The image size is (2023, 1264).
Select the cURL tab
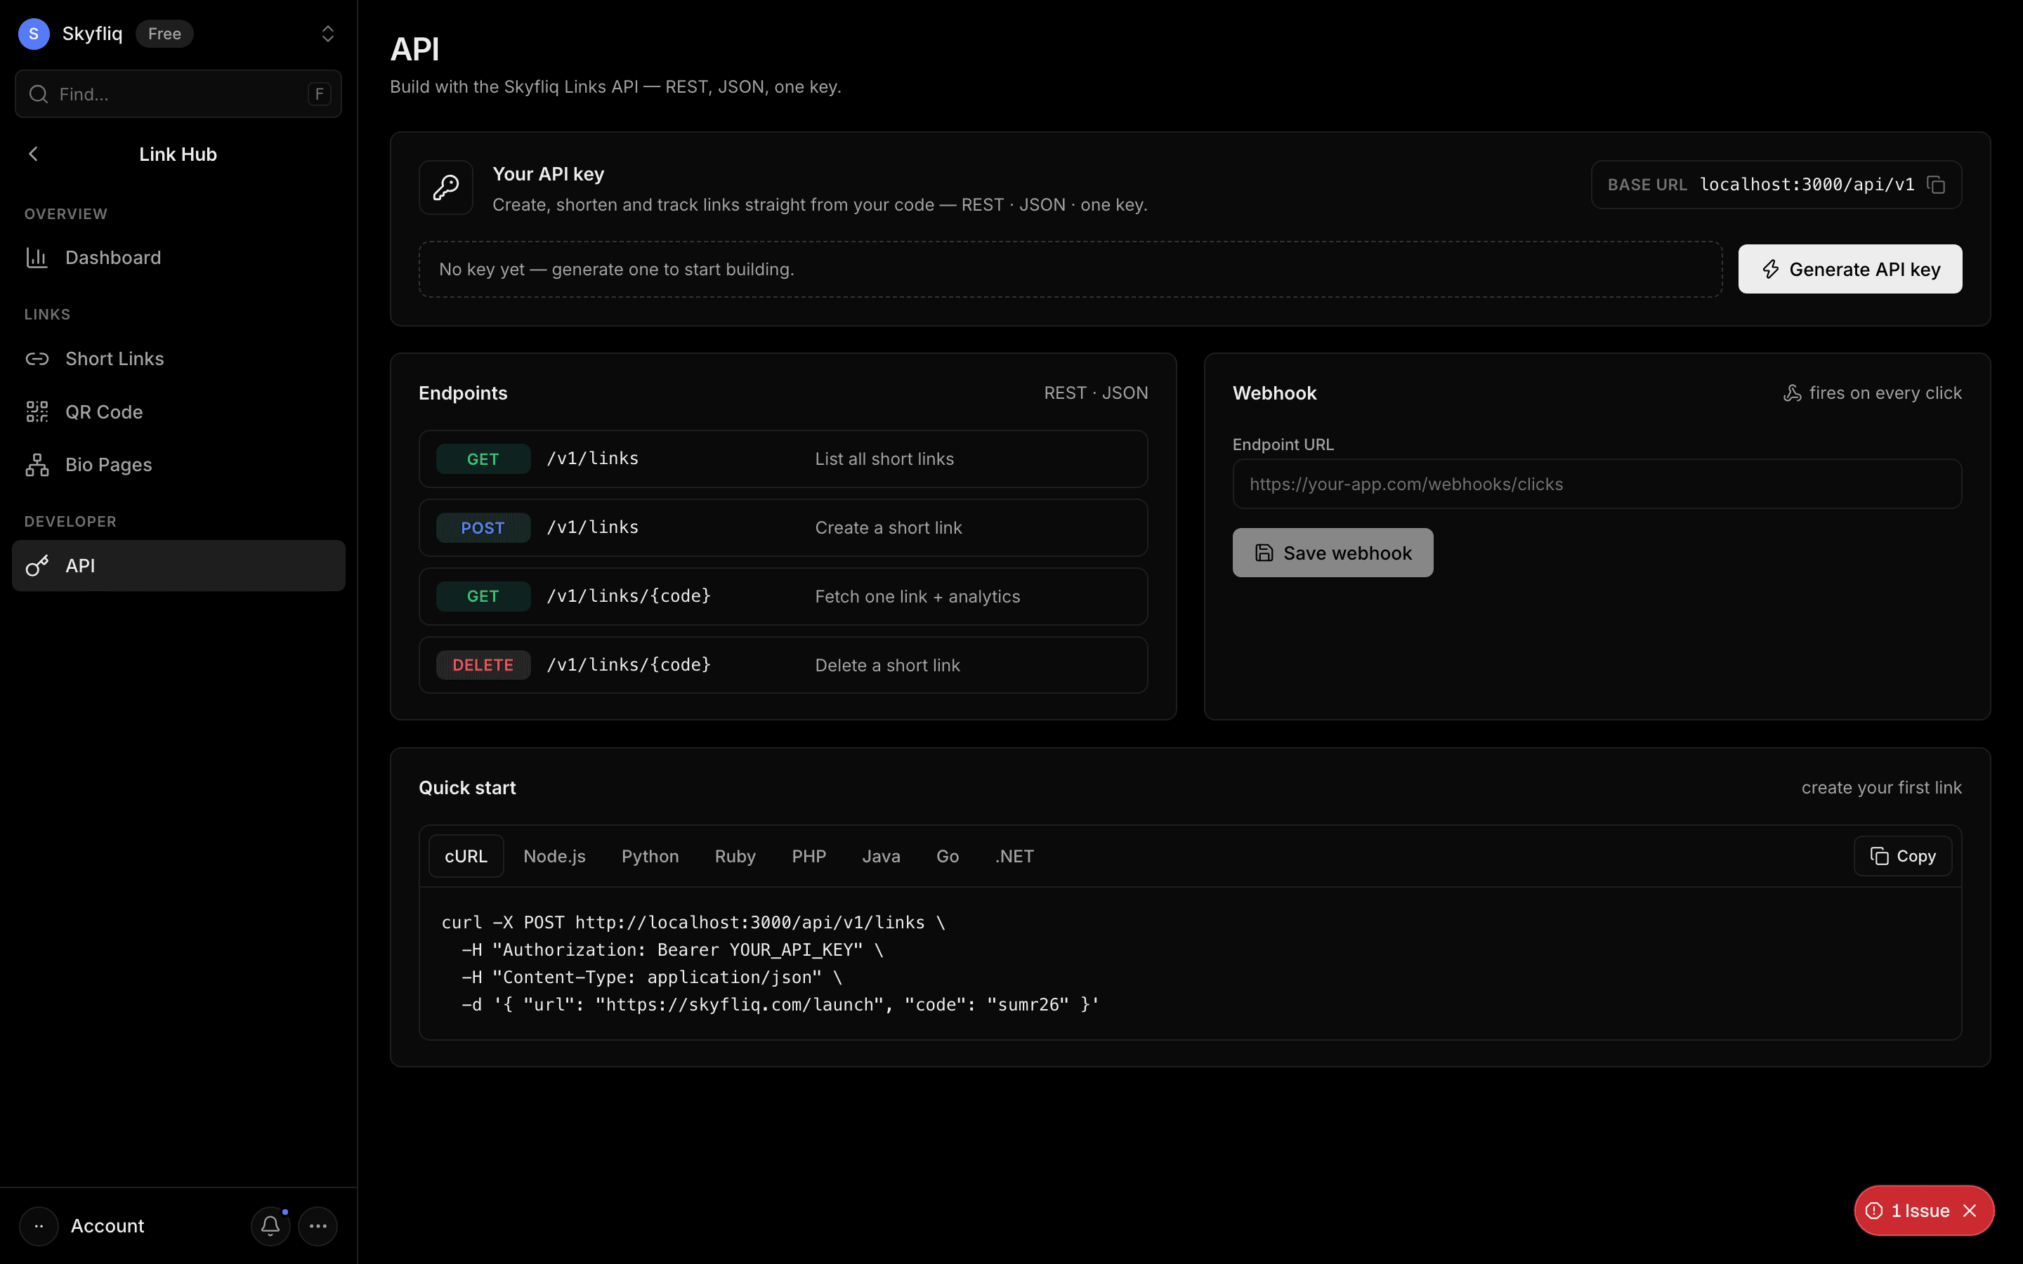coord(466,856)
